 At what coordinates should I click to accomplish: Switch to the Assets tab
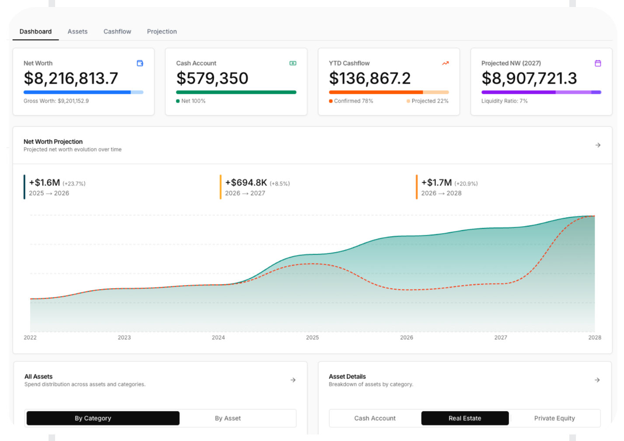tap(77, 31)
